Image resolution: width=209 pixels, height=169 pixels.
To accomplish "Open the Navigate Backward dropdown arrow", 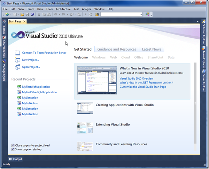I will (75, 14).
